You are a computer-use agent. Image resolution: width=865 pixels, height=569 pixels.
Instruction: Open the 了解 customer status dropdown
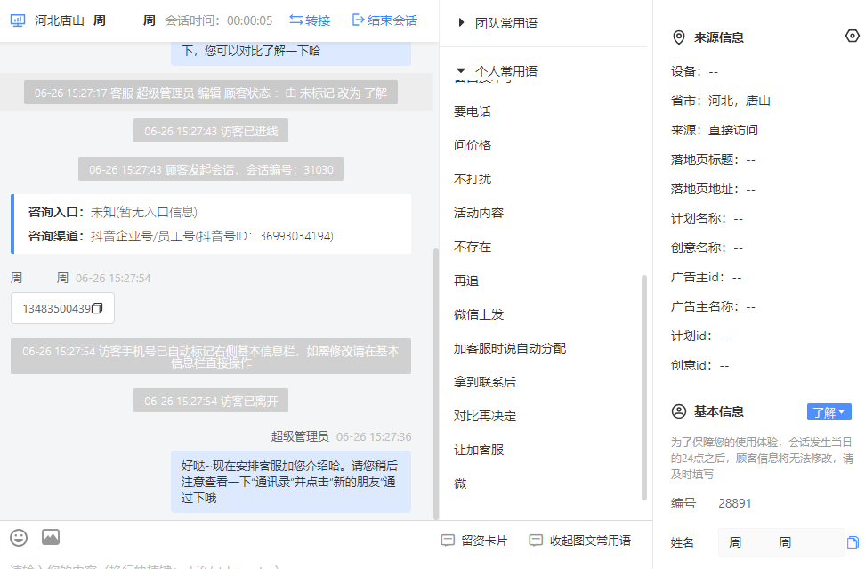(x=829, y=412)
